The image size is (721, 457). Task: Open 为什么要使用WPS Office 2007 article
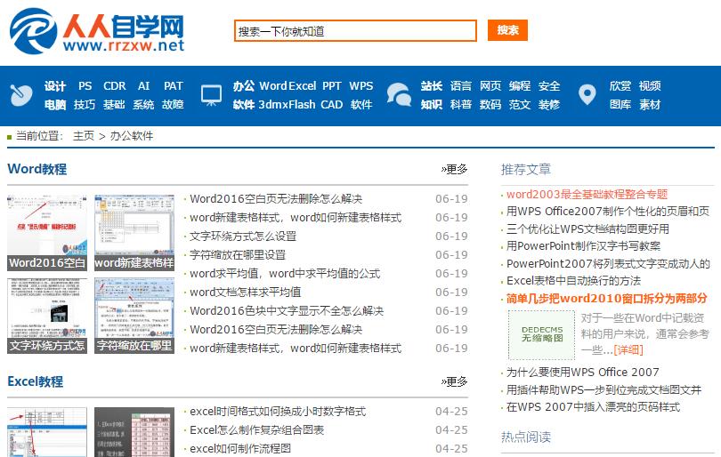click(x=583, y=372)
